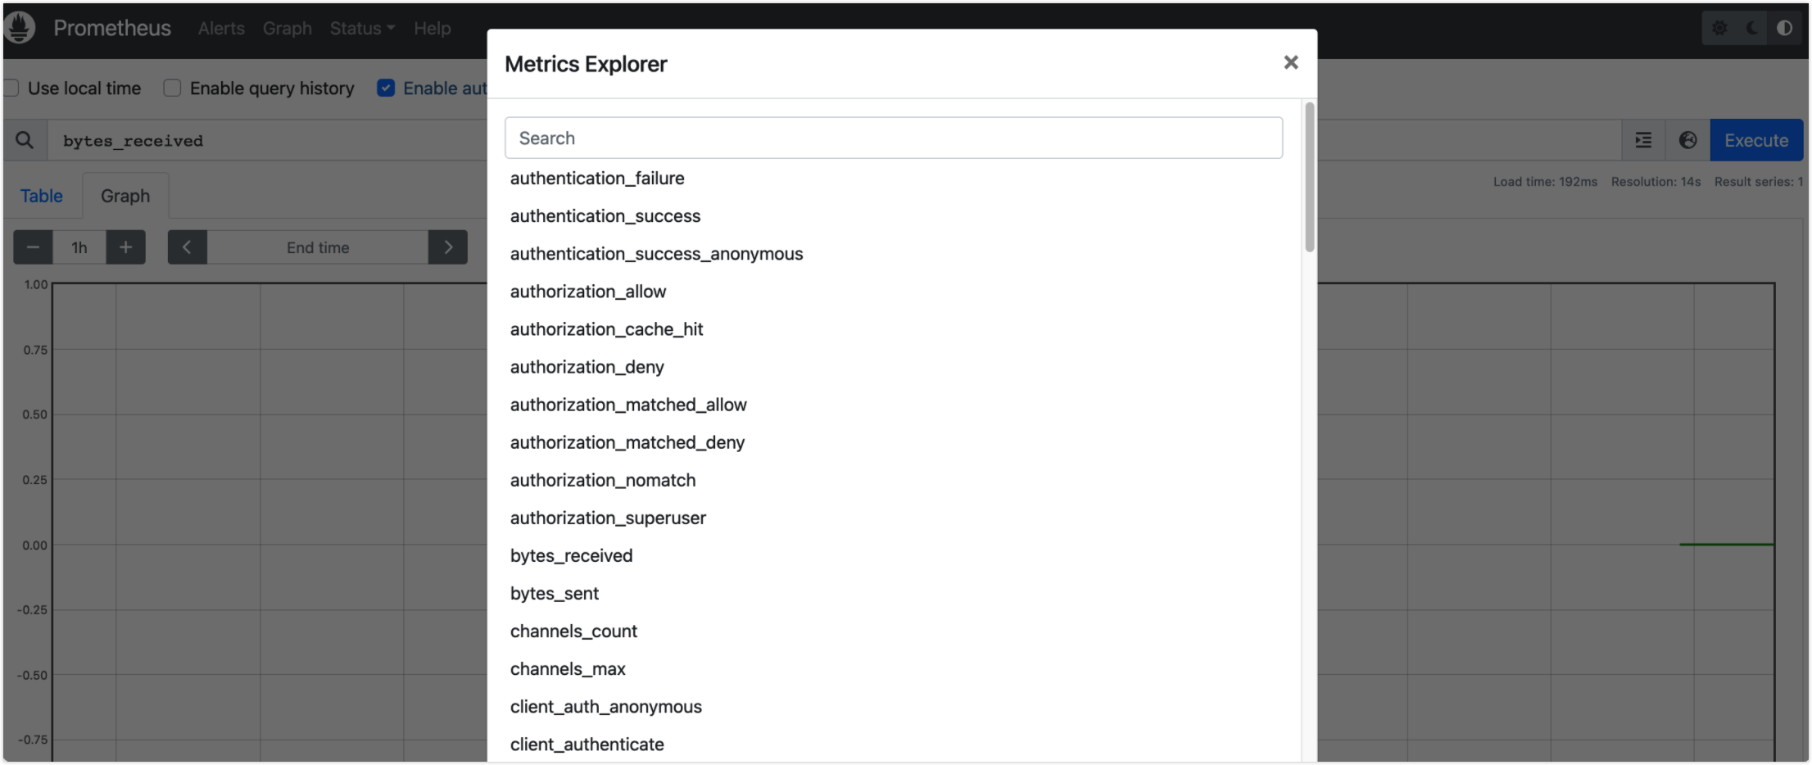Click the Execute button
This screenshot has width=1812, height=765.
coord(1756,140)
